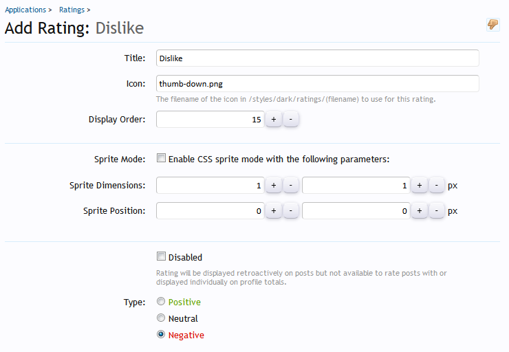Select the Negative rating type
The width and height of the screenshot is (509, 352).
tap(162, 335)
